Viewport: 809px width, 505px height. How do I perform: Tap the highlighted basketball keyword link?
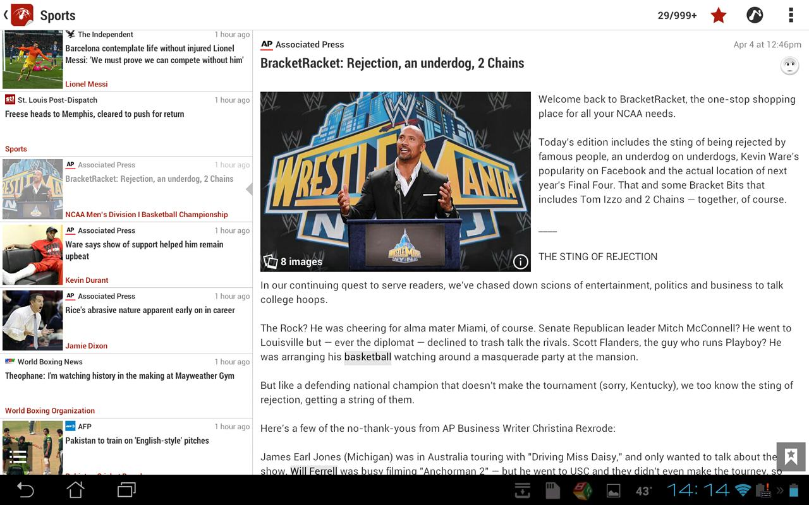coord(368,357)
